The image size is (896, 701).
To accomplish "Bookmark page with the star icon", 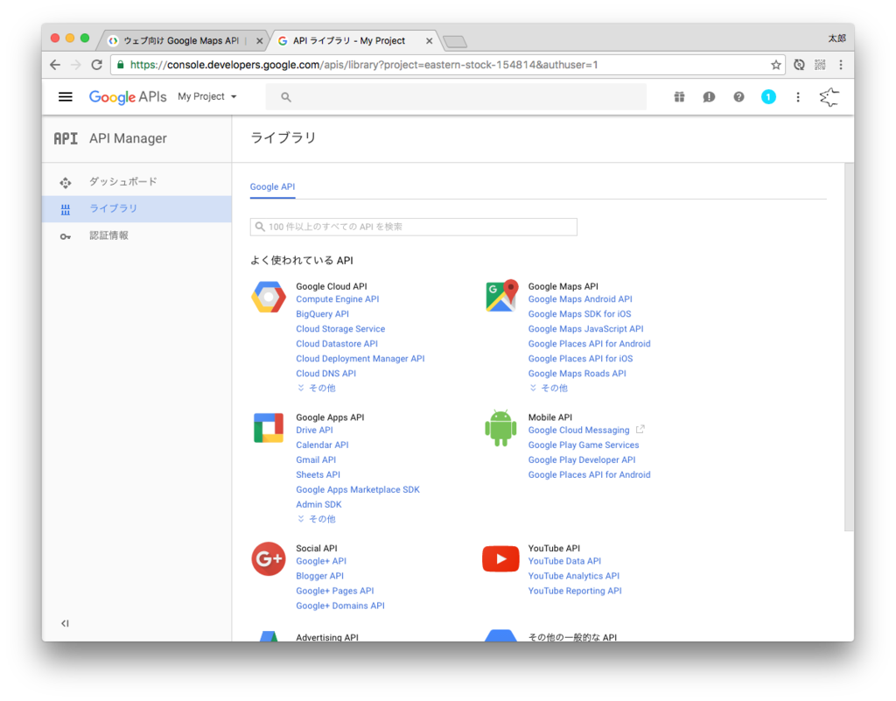I will [775, 65].
